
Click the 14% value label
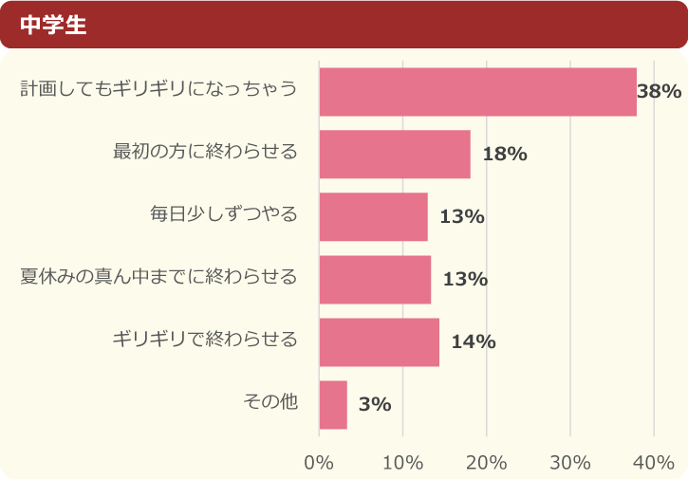pyautogui.click(x=473, y=342)
